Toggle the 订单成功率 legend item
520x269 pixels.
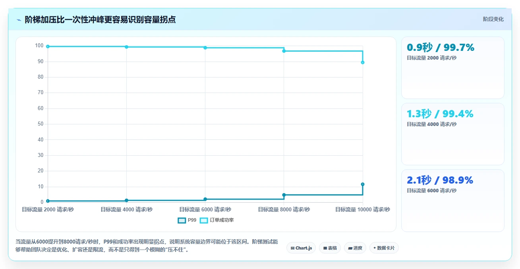tap(217, 220)
